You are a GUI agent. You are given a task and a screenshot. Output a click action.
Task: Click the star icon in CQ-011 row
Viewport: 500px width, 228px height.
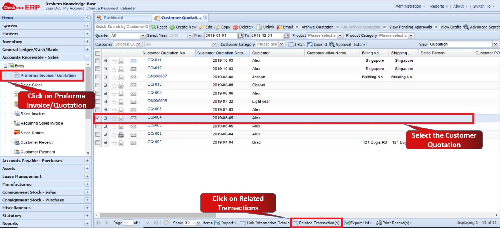click(114, 61)
